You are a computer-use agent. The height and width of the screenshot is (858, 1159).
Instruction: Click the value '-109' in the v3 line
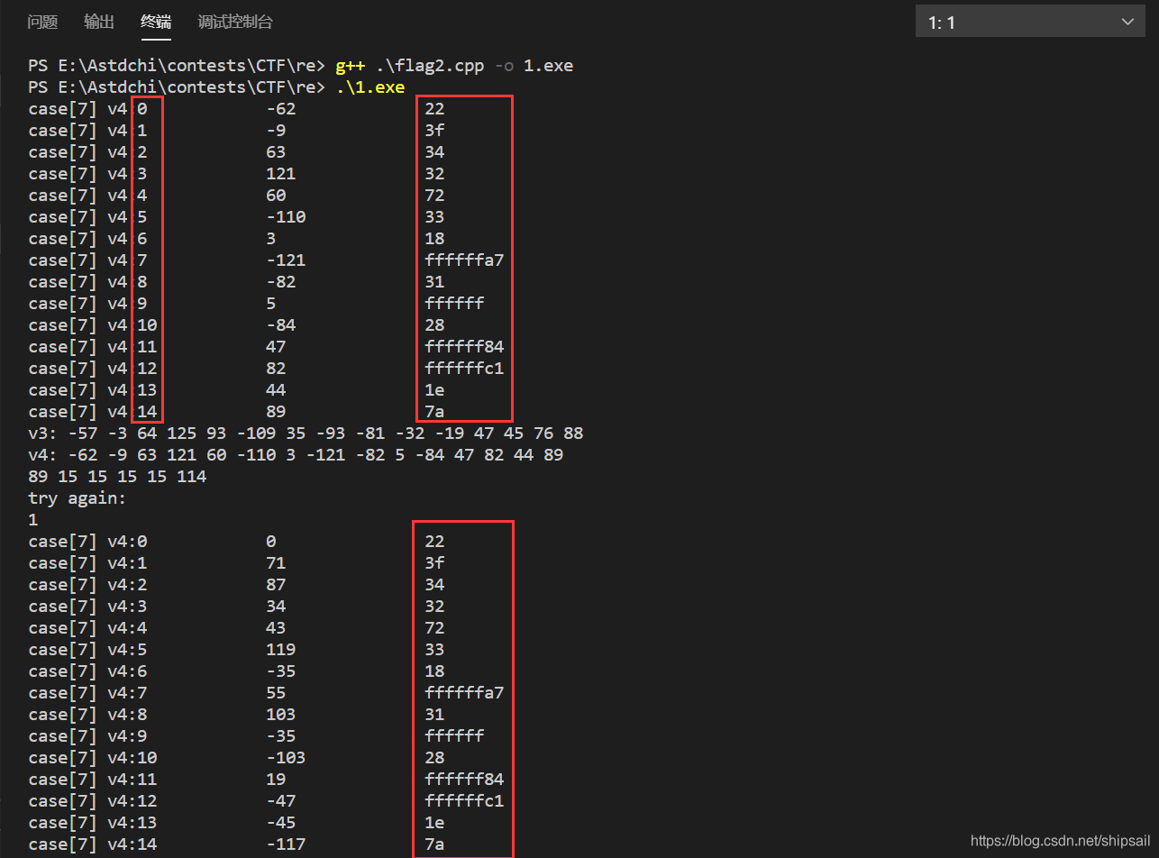[x=256, y=434]
